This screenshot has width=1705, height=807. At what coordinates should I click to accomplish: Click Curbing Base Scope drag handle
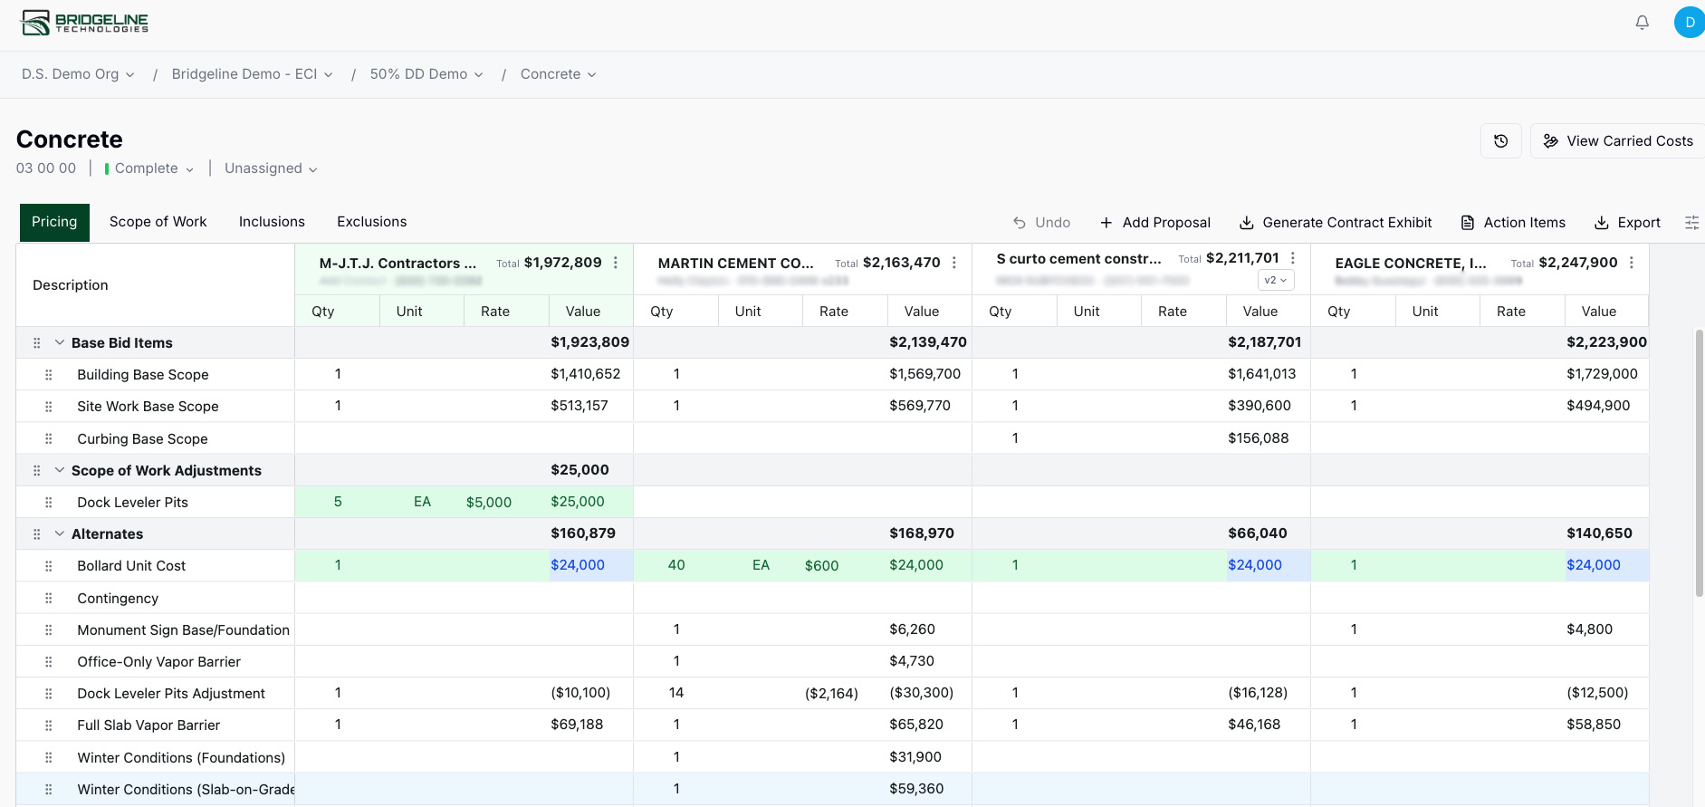[x=49, y=439]
